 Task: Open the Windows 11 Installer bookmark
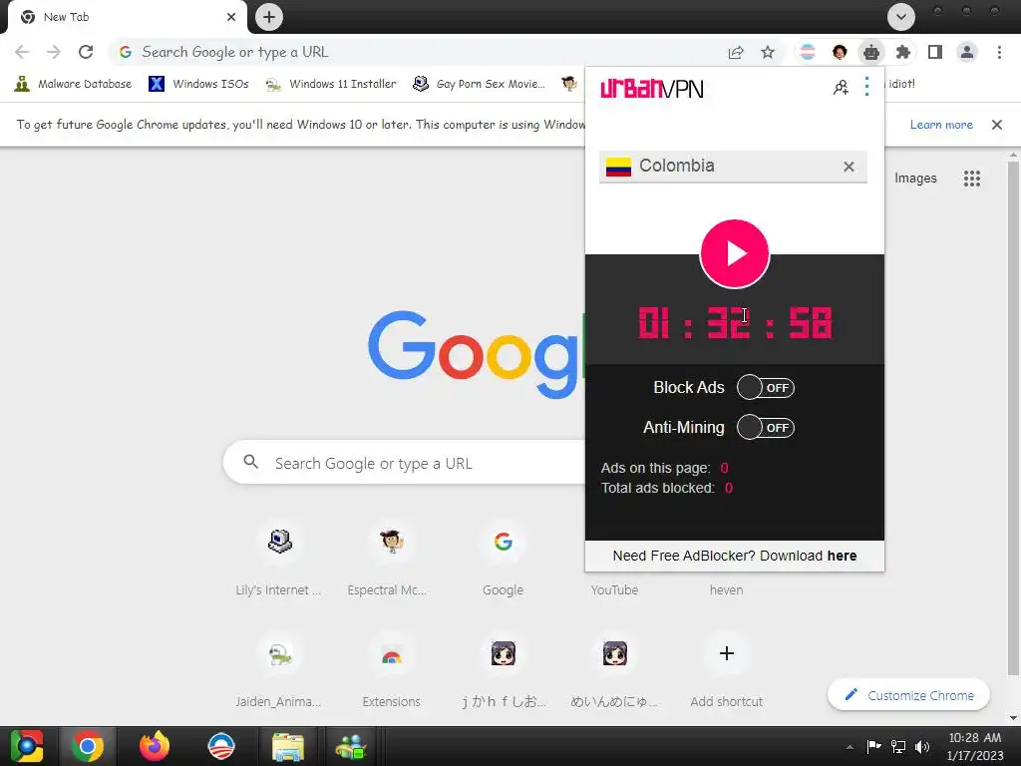331,84
